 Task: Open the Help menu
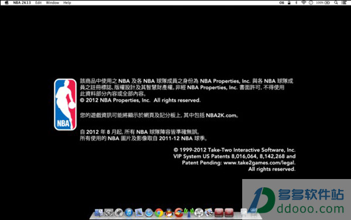click(67, 3)
